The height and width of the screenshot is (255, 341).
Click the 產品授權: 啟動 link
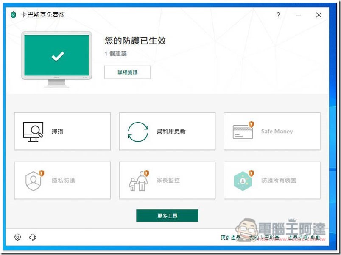point(304,238)
